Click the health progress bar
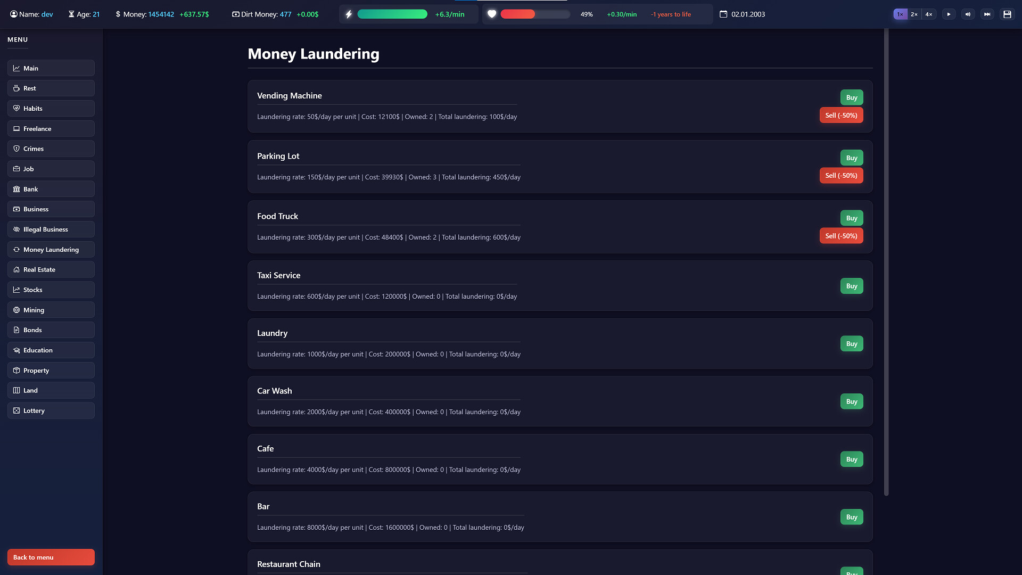The width and height of the screenshot is (1022, 575). pos(535,14)
